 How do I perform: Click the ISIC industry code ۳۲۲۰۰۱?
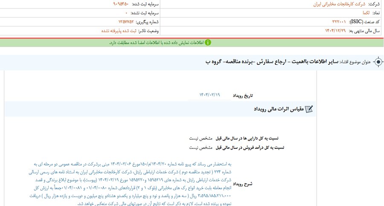[x=339, y=22]
